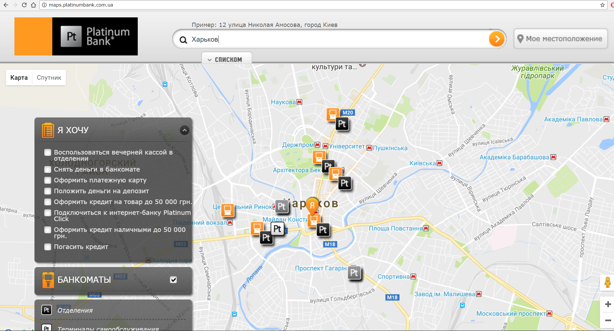Open gray Pt marker at Проспект Гагаріна
Viewport: 614px width, 331px height.
(x=354, y=273)
